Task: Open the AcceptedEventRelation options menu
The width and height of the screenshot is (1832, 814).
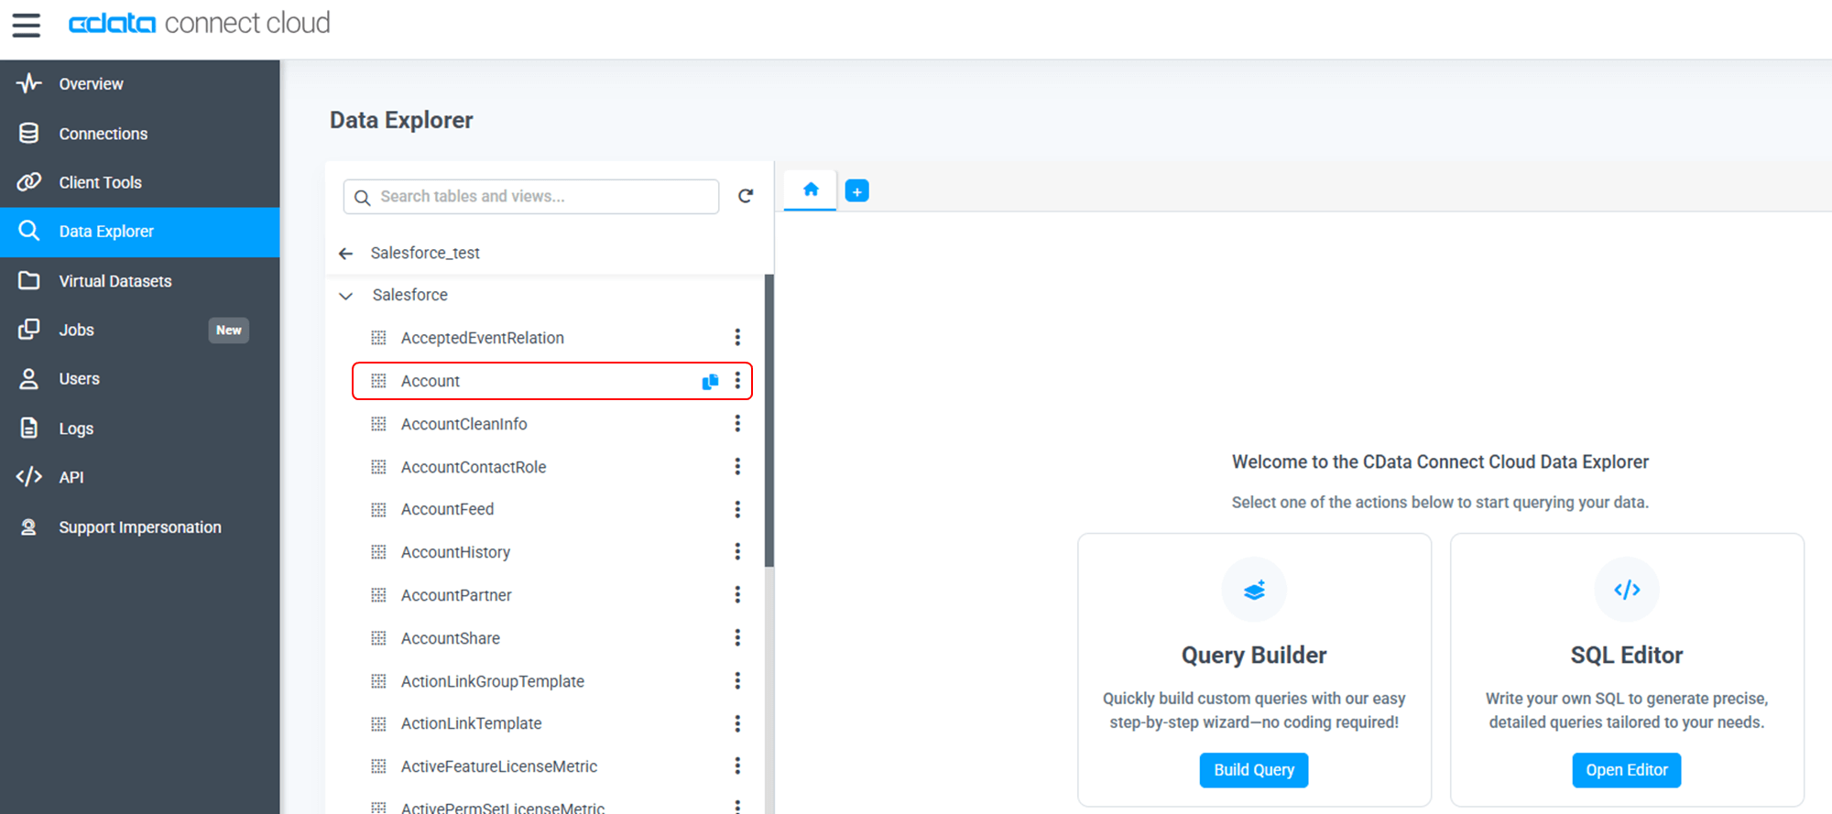Action: 737,337
